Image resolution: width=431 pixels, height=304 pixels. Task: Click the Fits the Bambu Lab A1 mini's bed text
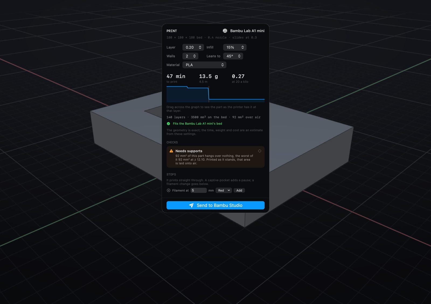(197, 124)
